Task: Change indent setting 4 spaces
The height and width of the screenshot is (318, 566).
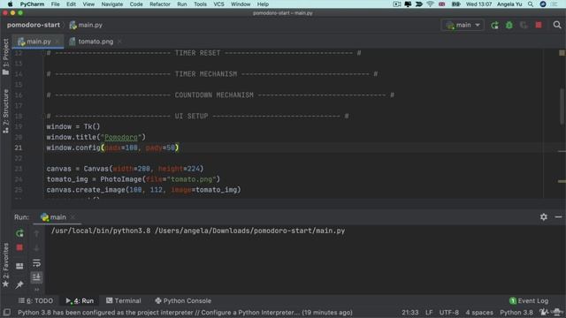Action: coord(479,312)
